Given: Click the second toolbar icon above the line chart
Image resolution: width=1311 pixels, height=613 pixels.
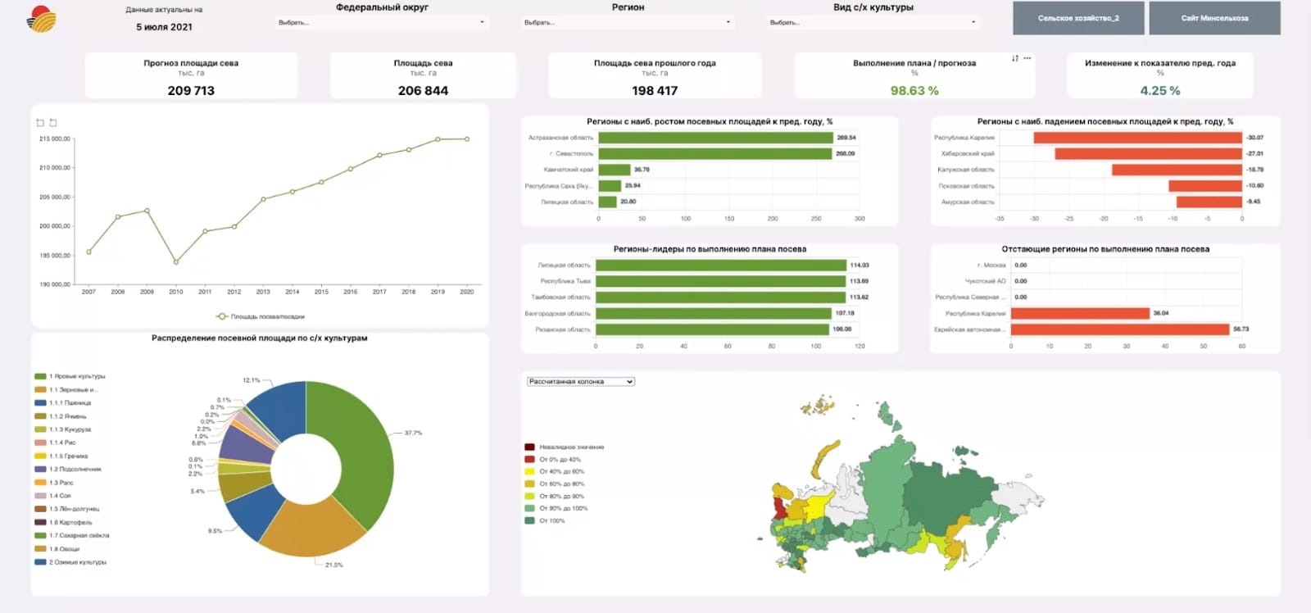Looking at the screenshot, I should (x=53, y=123).
